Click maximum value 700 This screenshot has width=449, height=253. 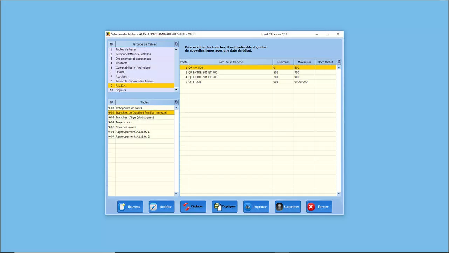297,72
